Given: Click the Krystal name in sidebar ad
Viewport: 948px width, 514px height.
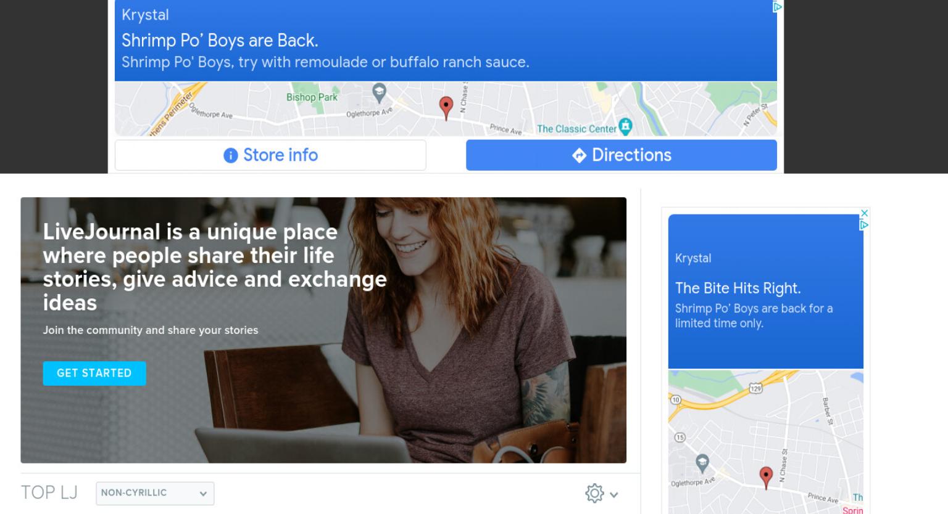Looking at the screenshot, I should [x=693, y=258].
